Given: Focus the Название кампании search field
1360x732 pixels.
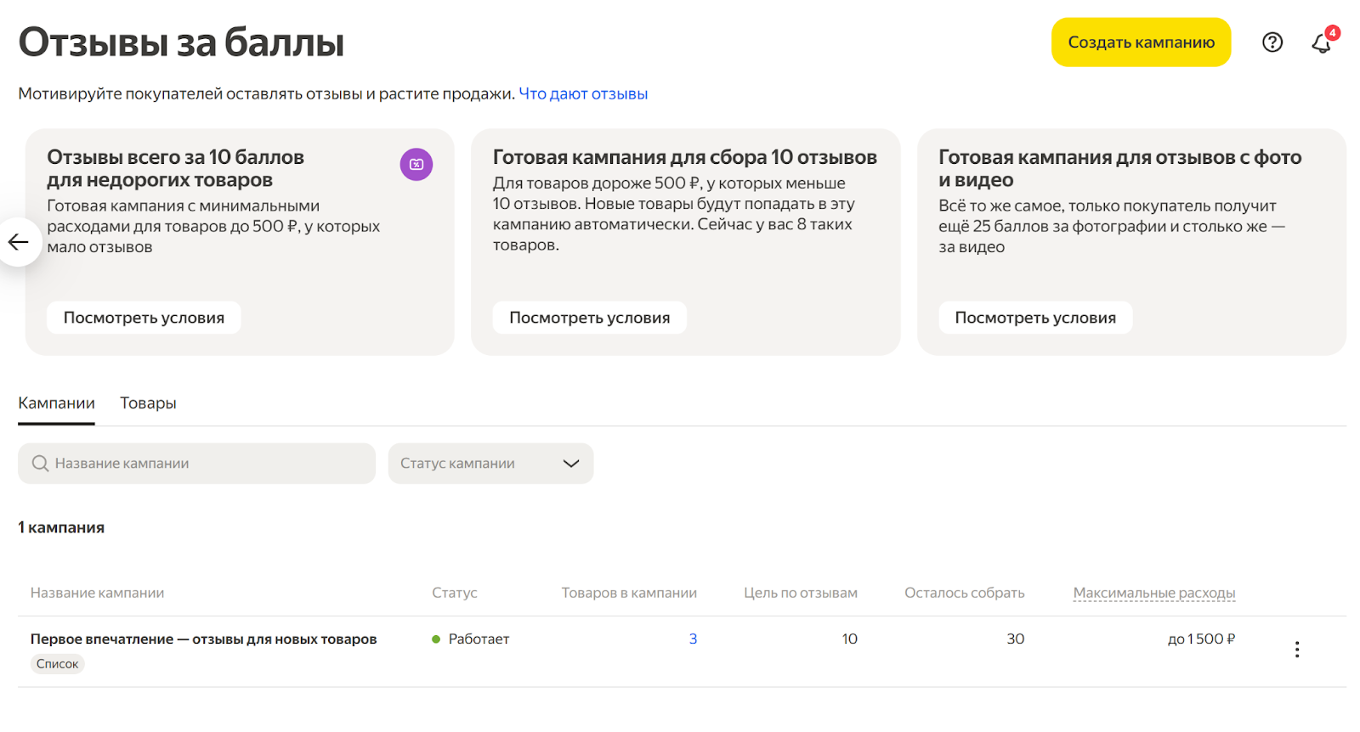Looking at the screenshot, I should (204, 464).
